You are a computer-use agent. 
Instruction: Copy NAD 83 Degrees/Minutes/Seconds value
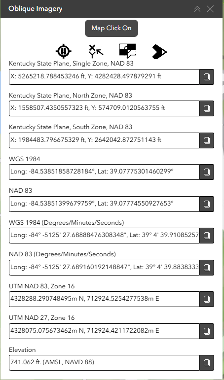pos(207,268)
